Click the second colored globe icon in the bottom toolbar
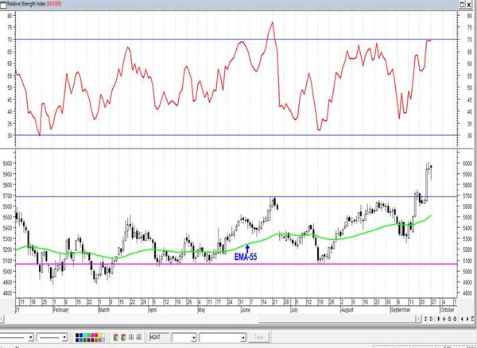Image resolution: width=477 pixels, height=348 pixels. (123, 337)
